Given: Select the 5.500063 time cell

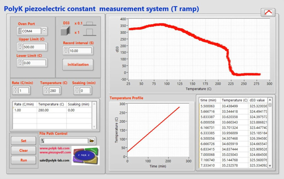Looking at the screenshot, I should click(x=210, y=106).
